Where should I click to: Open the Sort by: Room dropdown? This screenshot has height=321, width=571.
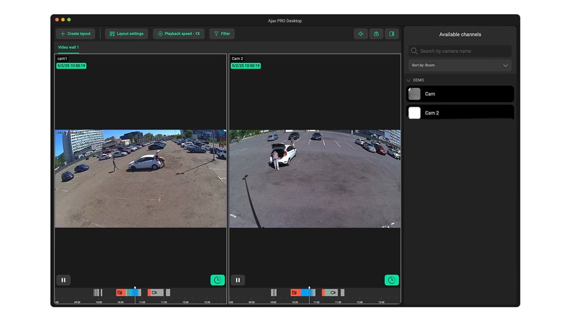tap(460, 65)
